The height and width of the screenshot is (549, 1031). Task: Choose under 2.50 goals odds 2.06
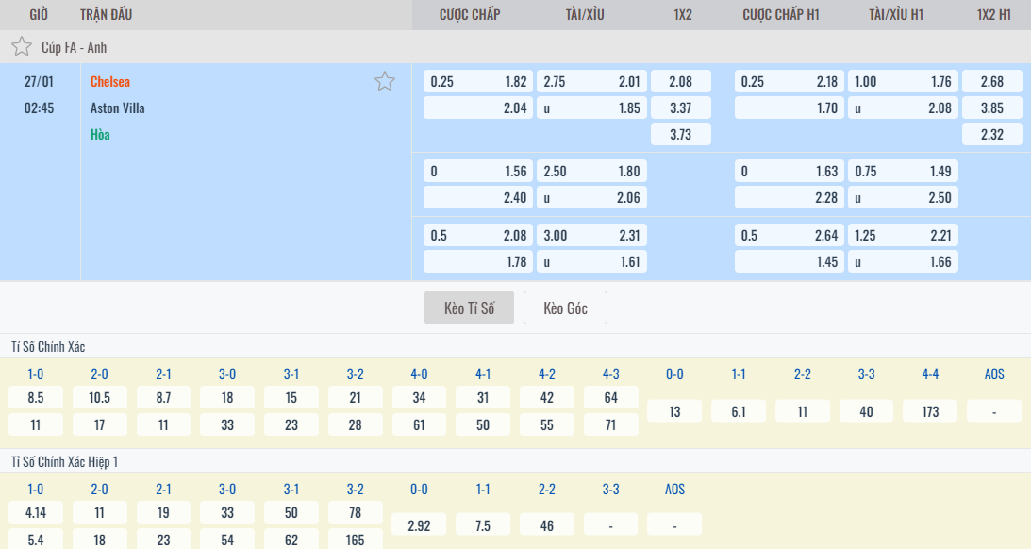coord(591,197)
